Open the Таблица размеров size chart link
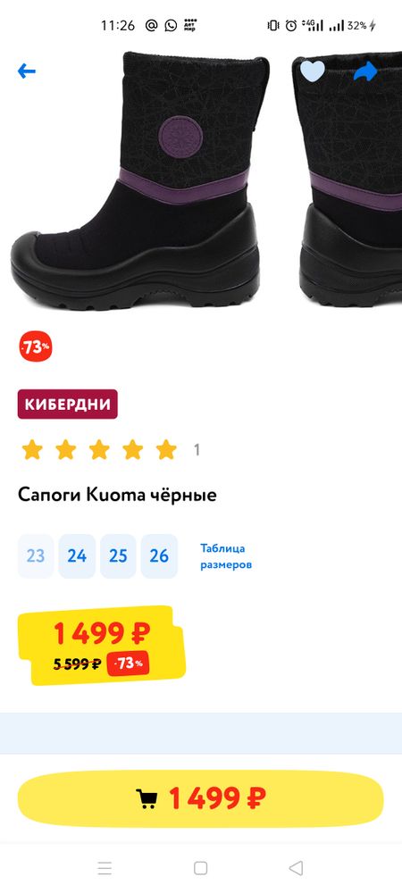402x893 pixels. click(x=225, y=556)
